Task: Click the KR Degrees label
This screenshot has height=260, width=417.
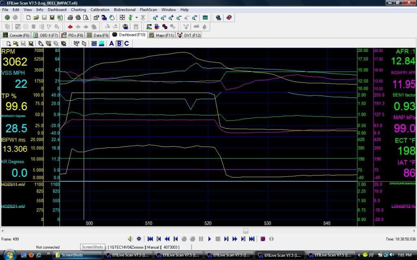Action: pos(13,162)
